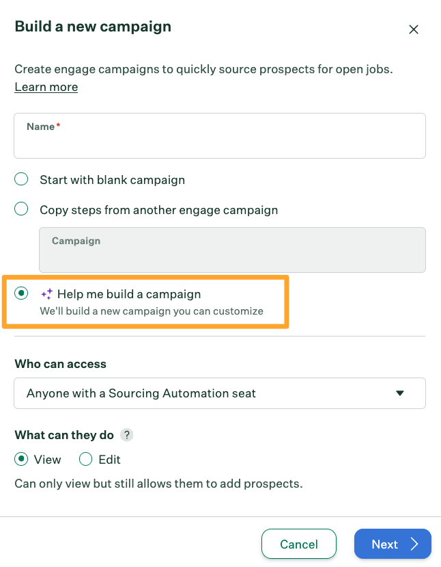Screen dimensions: 441x567
Task: Close the Build a new campaign dialog
Action: point(413,29)
